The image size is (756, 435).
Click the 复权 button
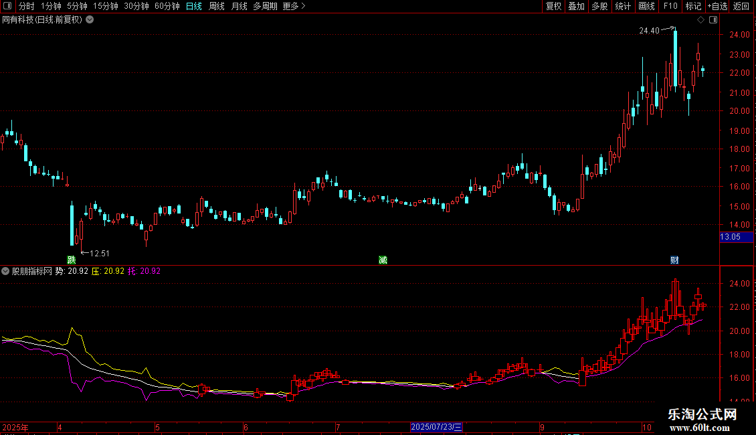(x=553, y=6)
